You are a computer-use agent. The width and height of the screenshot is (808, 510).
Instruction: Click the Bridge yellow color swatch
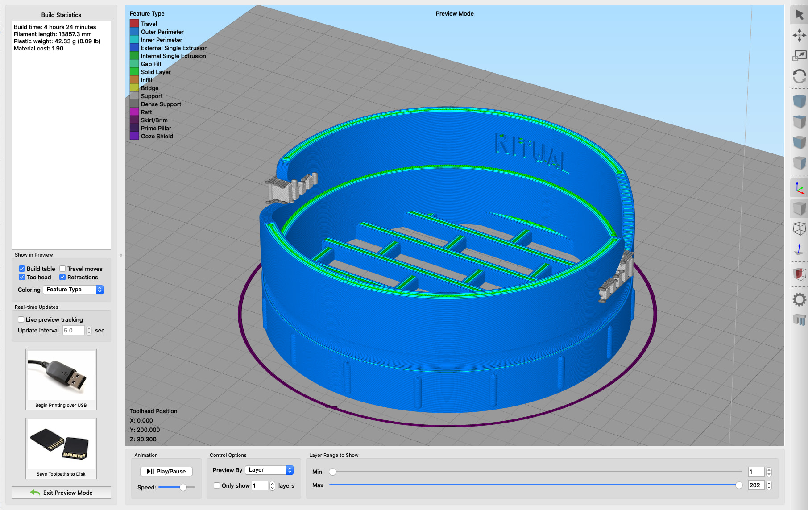coord(134,88)
